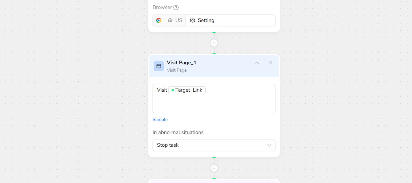Screen dimensions: 412x183
Task: Click the Setting gear icon
Action: point(192,20)
